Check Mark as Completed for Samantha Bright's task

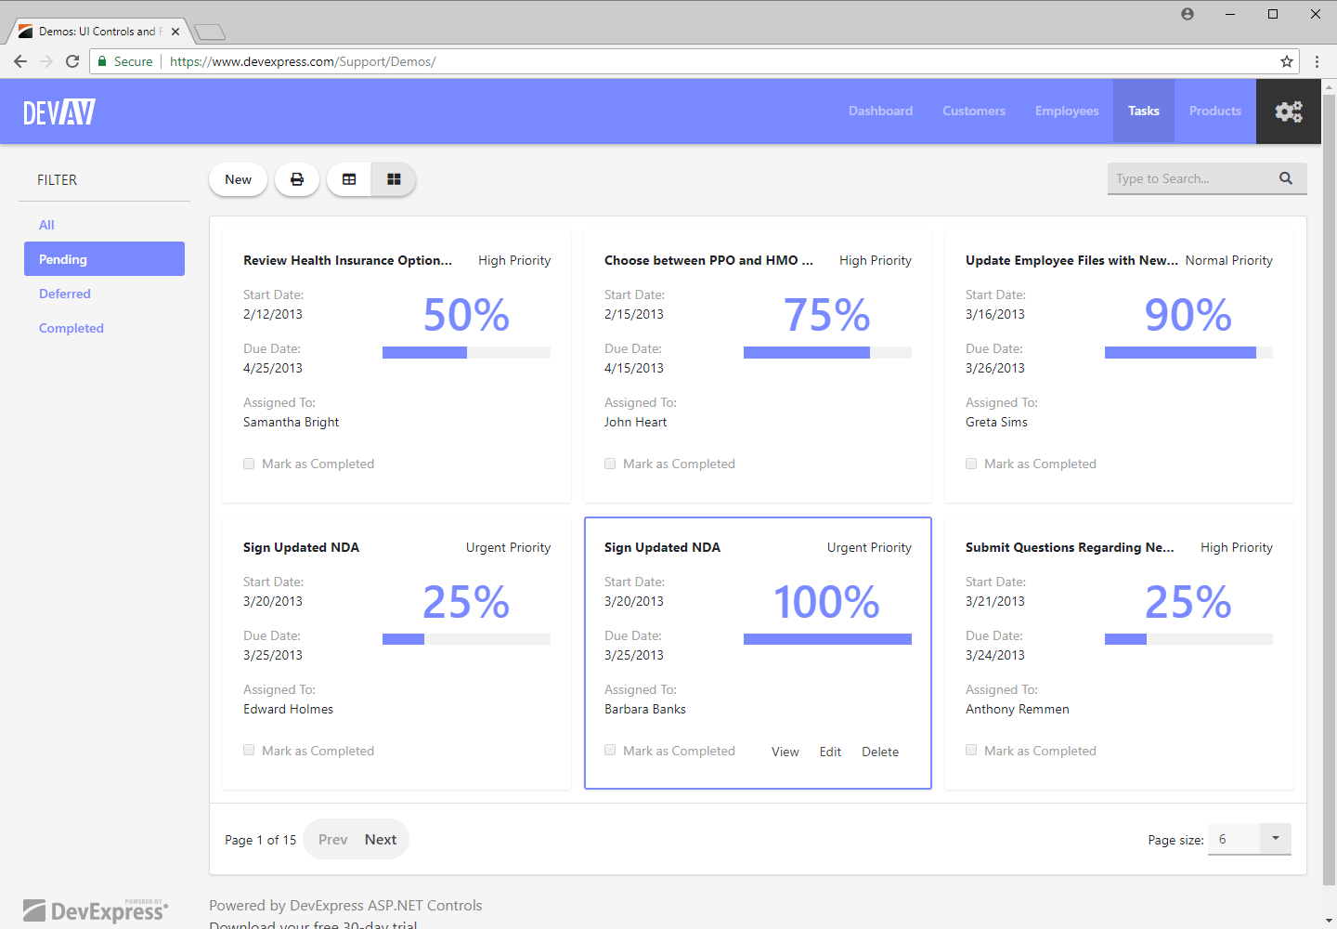[x=249, y=463]
